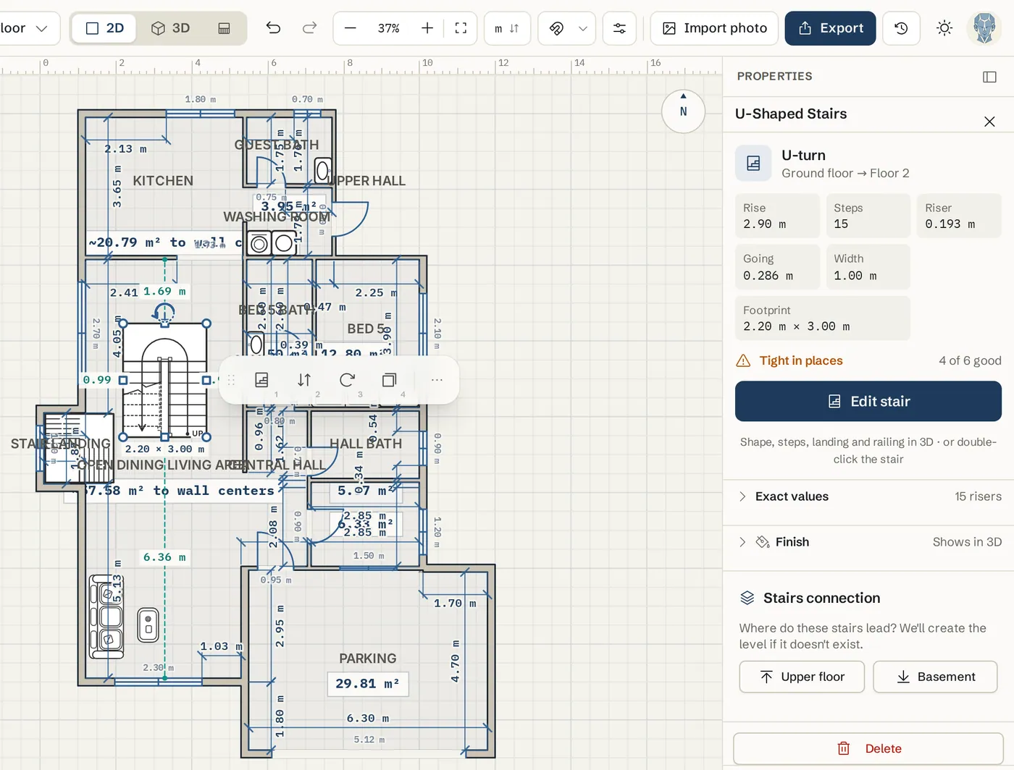Click the Import photo button

(x=714, y=28)
